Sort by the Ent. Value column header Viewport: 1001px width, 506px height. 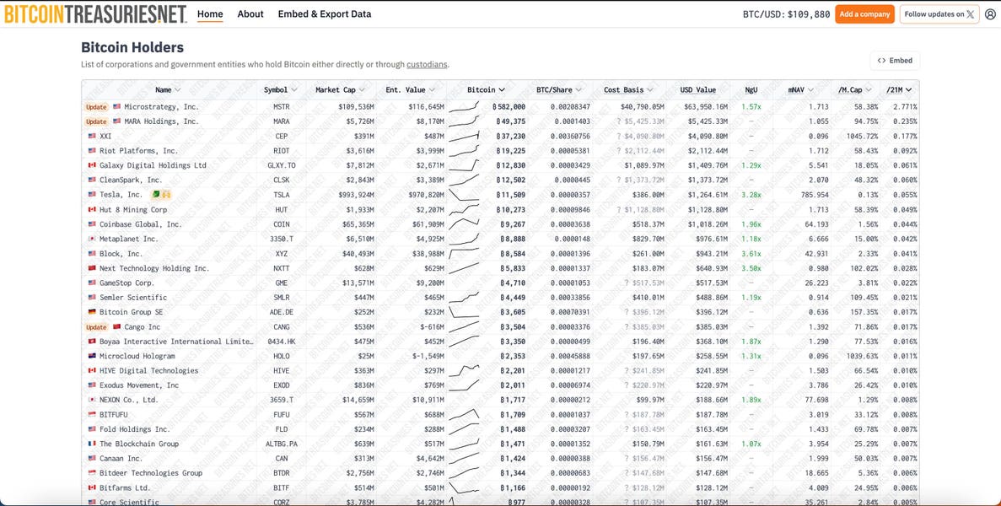coord(411,90)
